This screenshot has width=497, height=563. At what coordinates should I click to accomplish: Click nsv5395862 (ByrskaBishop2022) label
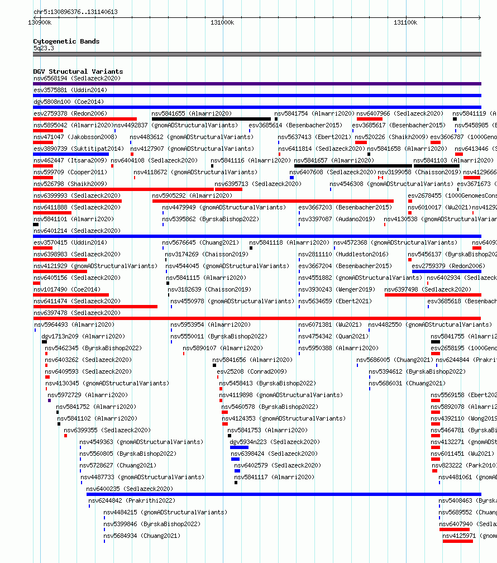pos(211,219)
